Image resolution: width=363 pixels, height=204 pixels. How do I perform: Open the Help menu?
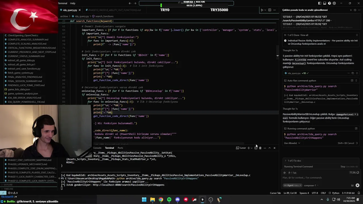tap(73, 3)
